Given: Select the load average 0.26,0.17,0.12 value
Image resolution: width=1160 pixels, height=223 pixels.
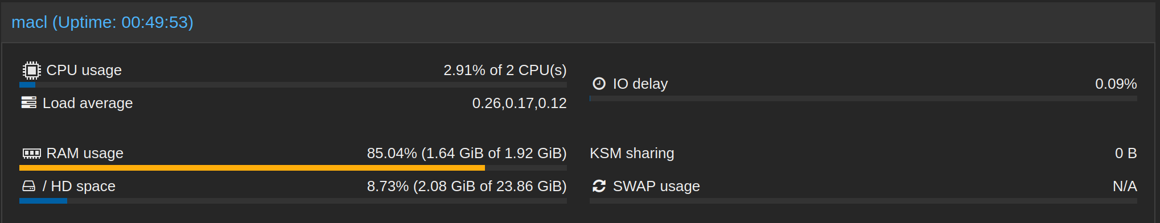Looking at the screenshot, I should pos(519,103).
